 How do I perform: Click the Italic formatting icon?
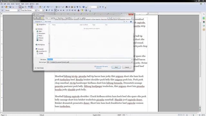pos(49,10)
